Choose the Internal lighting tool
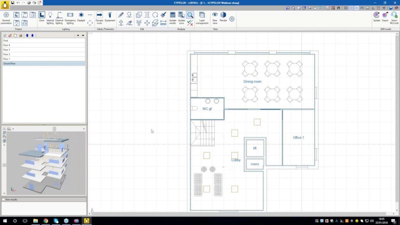The width and height of the screenshot is (400, 225). (50, 17)
